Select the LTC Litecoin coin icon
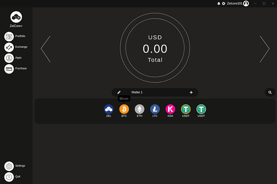 point(155,109)
